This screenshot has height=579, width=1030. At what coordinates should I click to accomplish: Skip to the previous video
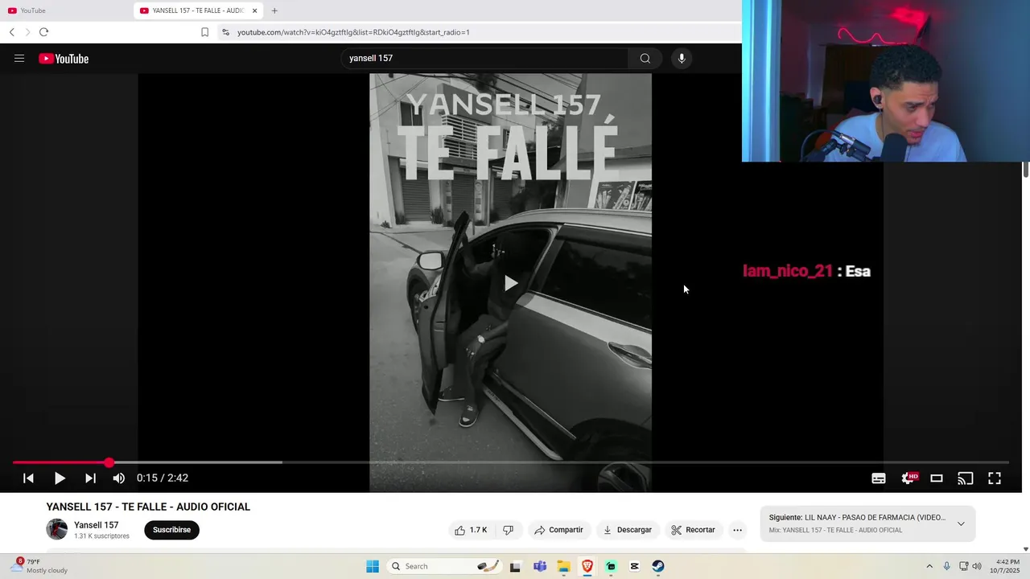28,478
